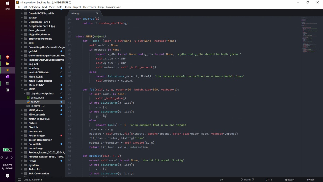Open File Explorer from the taskbar
This screenshot has height=182, width=323.
[x=8, y=64]
